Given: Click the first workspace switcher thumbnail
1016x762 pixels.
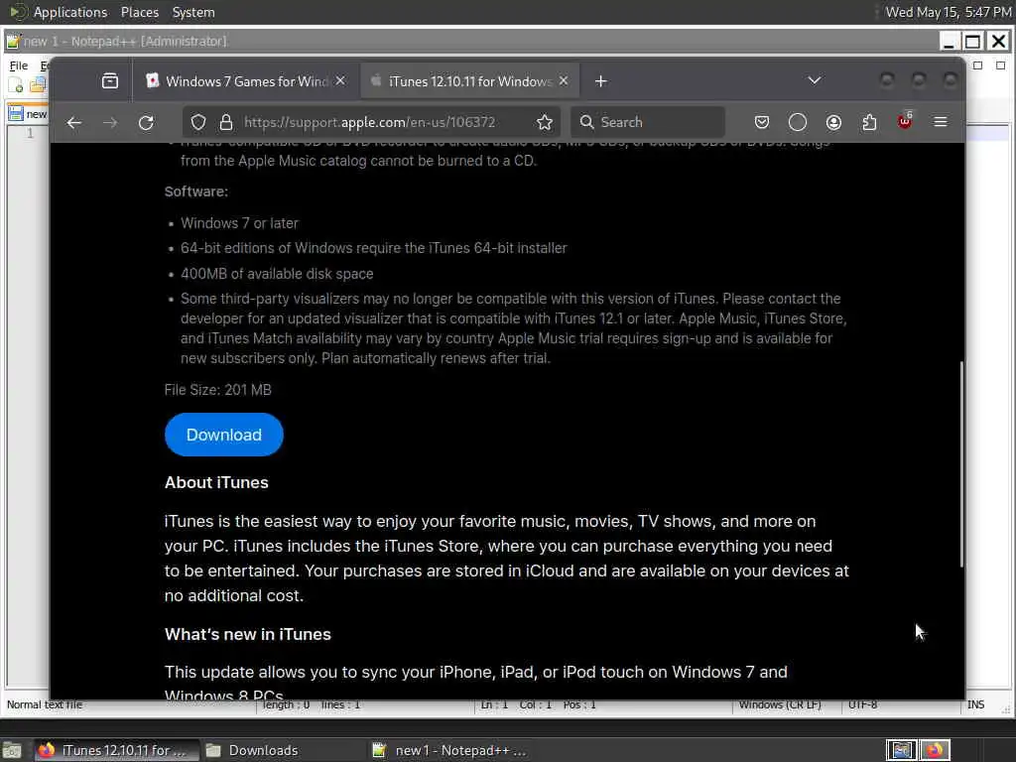Looking at the screenshot, I should click(901, 750).
